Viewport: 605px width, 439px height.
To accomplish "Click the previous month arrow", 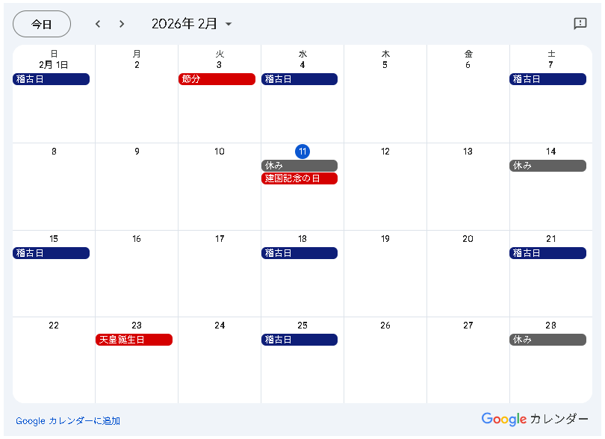I will pyautogui.click(x=98, y=24).
